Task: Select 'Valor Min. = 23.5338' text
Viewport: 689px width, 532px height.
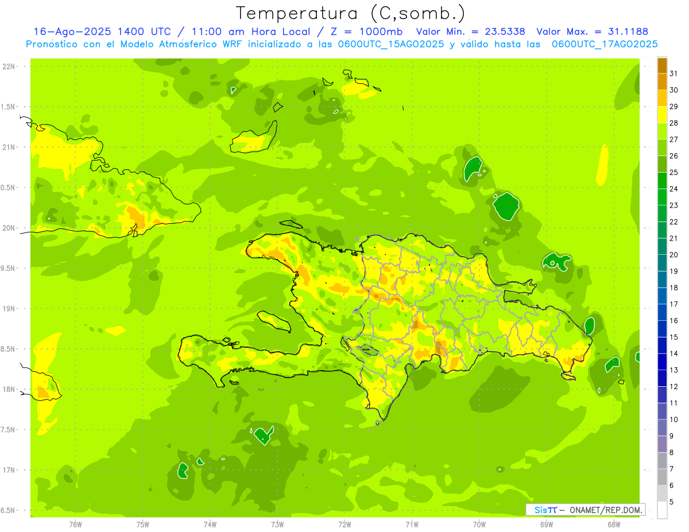Action: coord(471,32)
